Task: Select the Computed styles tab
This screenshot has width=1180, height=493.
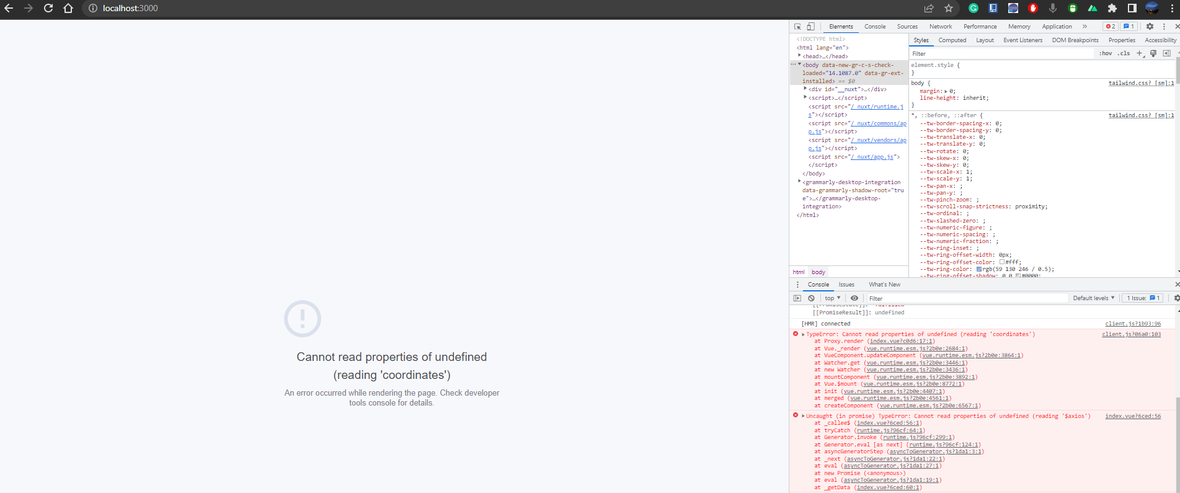Action: coord(952,40)
